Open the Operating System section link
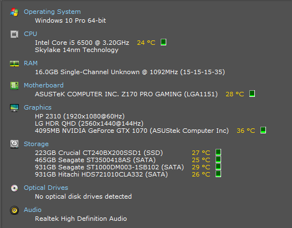The width and height of the screenshot is (292, 228). (x=52, y=12)
